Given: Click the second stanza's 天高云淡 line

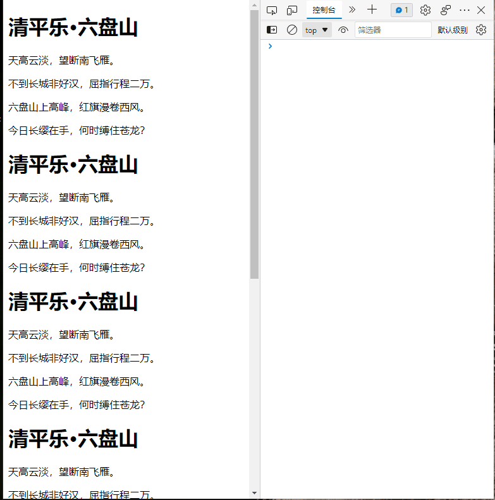Looking at the screenshot, I should pos(61,197).
